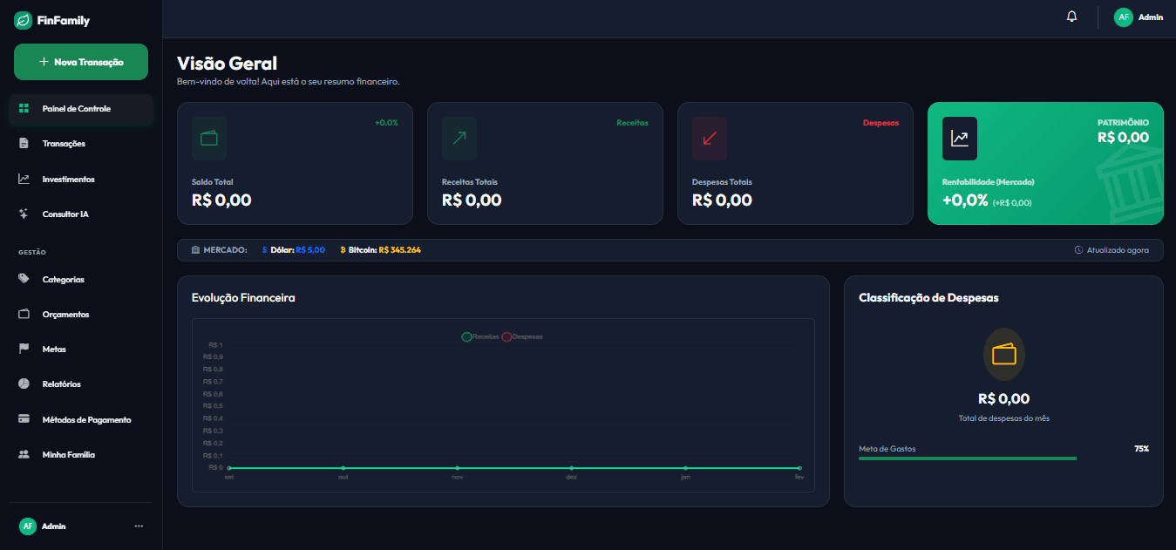Click Atualizado agora to refresh market data
Viewport: 1176px width, 550px height.
[1111, 249]
